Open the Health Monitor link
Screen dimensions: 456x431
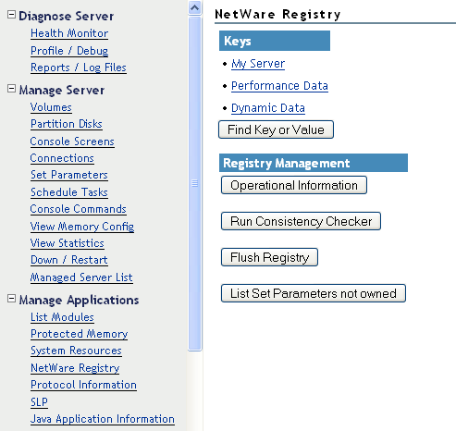(69, 33)
